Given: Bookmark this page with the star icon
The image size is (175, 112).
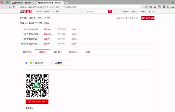Looking at the screenshot, I should (x=142, y=7).
